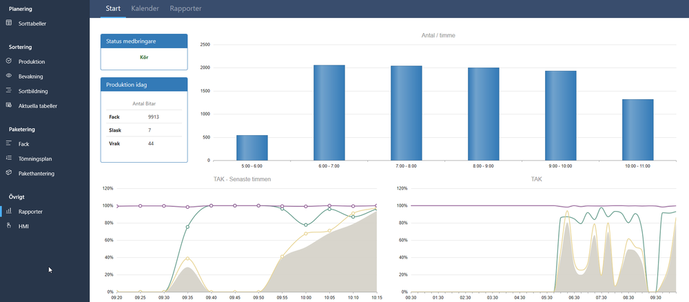Select the Start tab
Screen dimensions: 689x302
click(x=113, y=9)
